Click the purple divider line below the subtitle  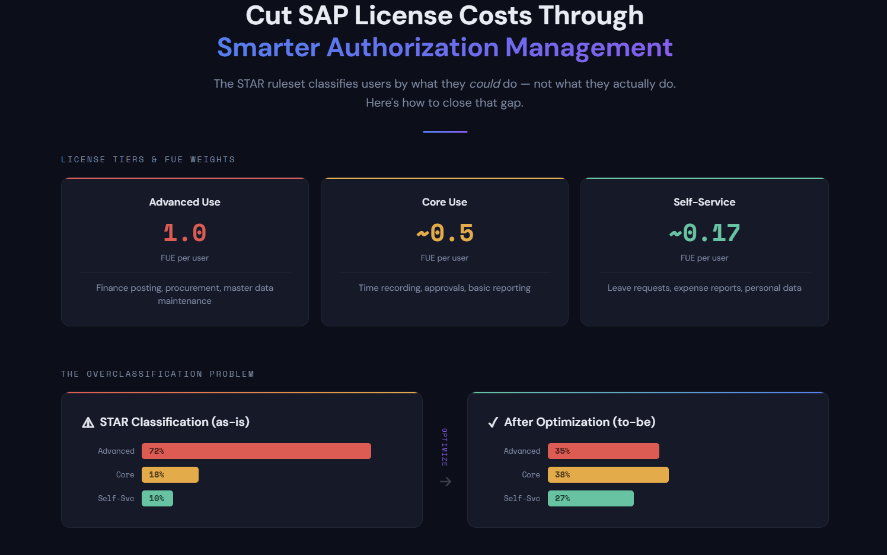[x=445, y=131]
